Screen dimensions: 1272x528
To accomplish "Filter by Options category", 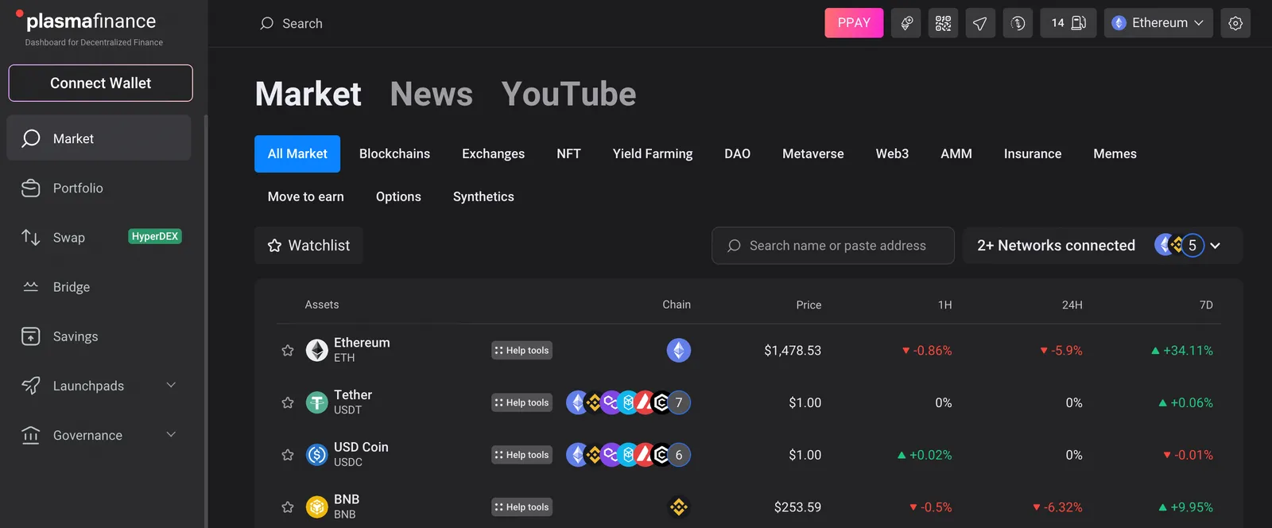I will coord(398,196).
